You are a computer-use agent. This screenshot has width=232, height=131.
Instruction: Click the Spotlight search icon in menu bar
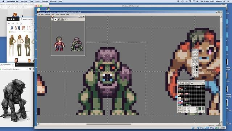pos(224,1)
